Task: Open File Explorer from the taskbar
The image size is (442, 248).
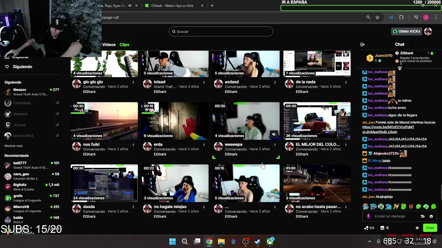Action: pyautogui.click(x=221, y=241)
